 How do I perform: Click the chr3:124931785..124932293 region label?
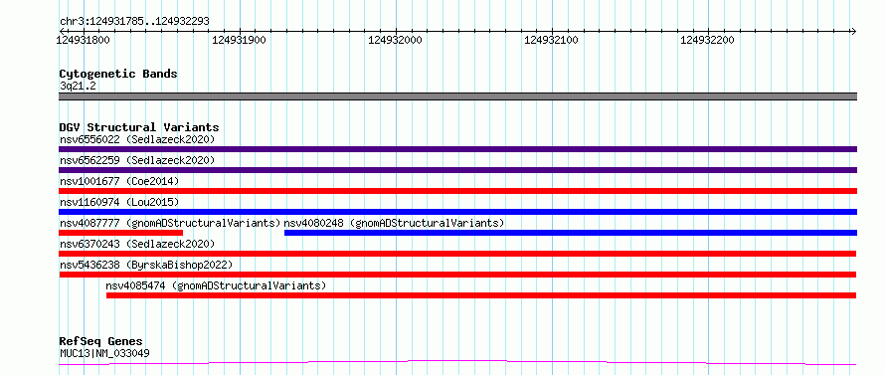pos(134,22)
